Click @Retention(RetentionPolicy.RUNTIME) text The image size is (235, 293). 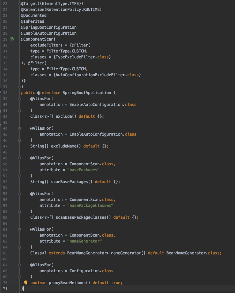pos(61,10)
